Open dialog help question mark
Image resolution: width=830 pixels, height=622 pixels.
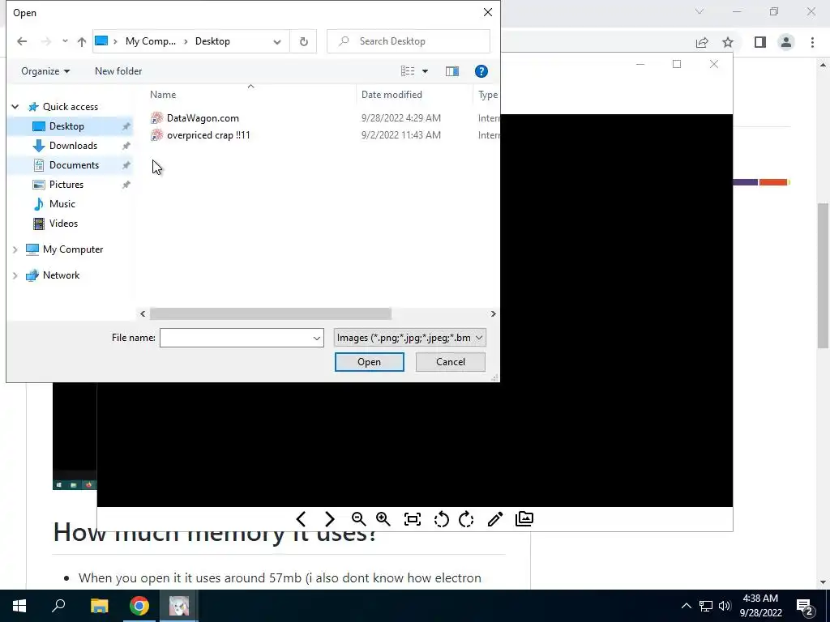point(481,71)
